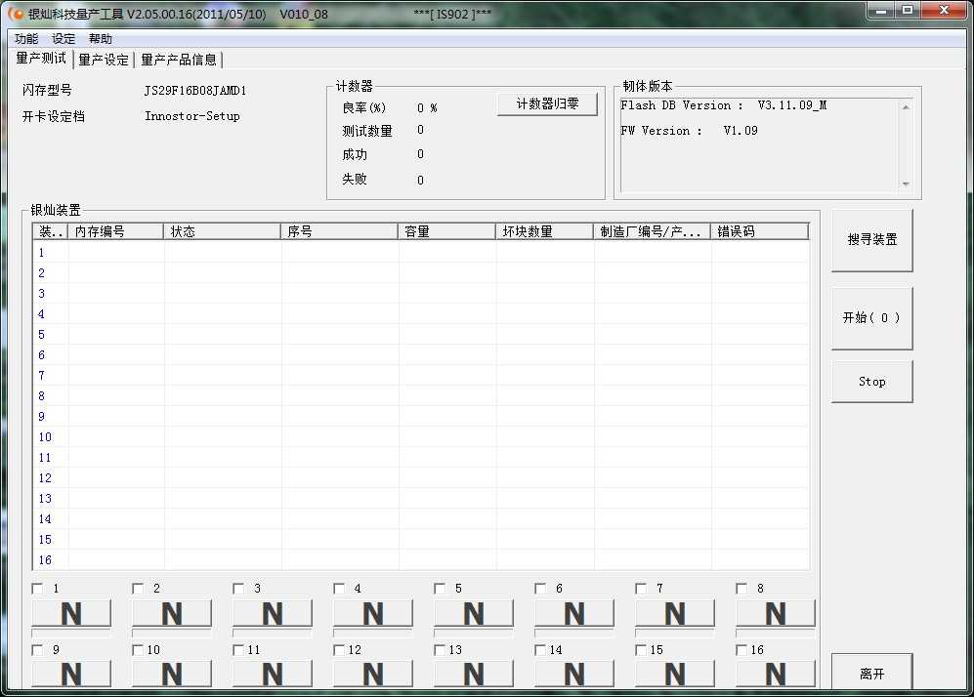Click the JS29F16B08JAMD1 flash model text
Screen dimensions: 974x697
[x=195, y=91]
